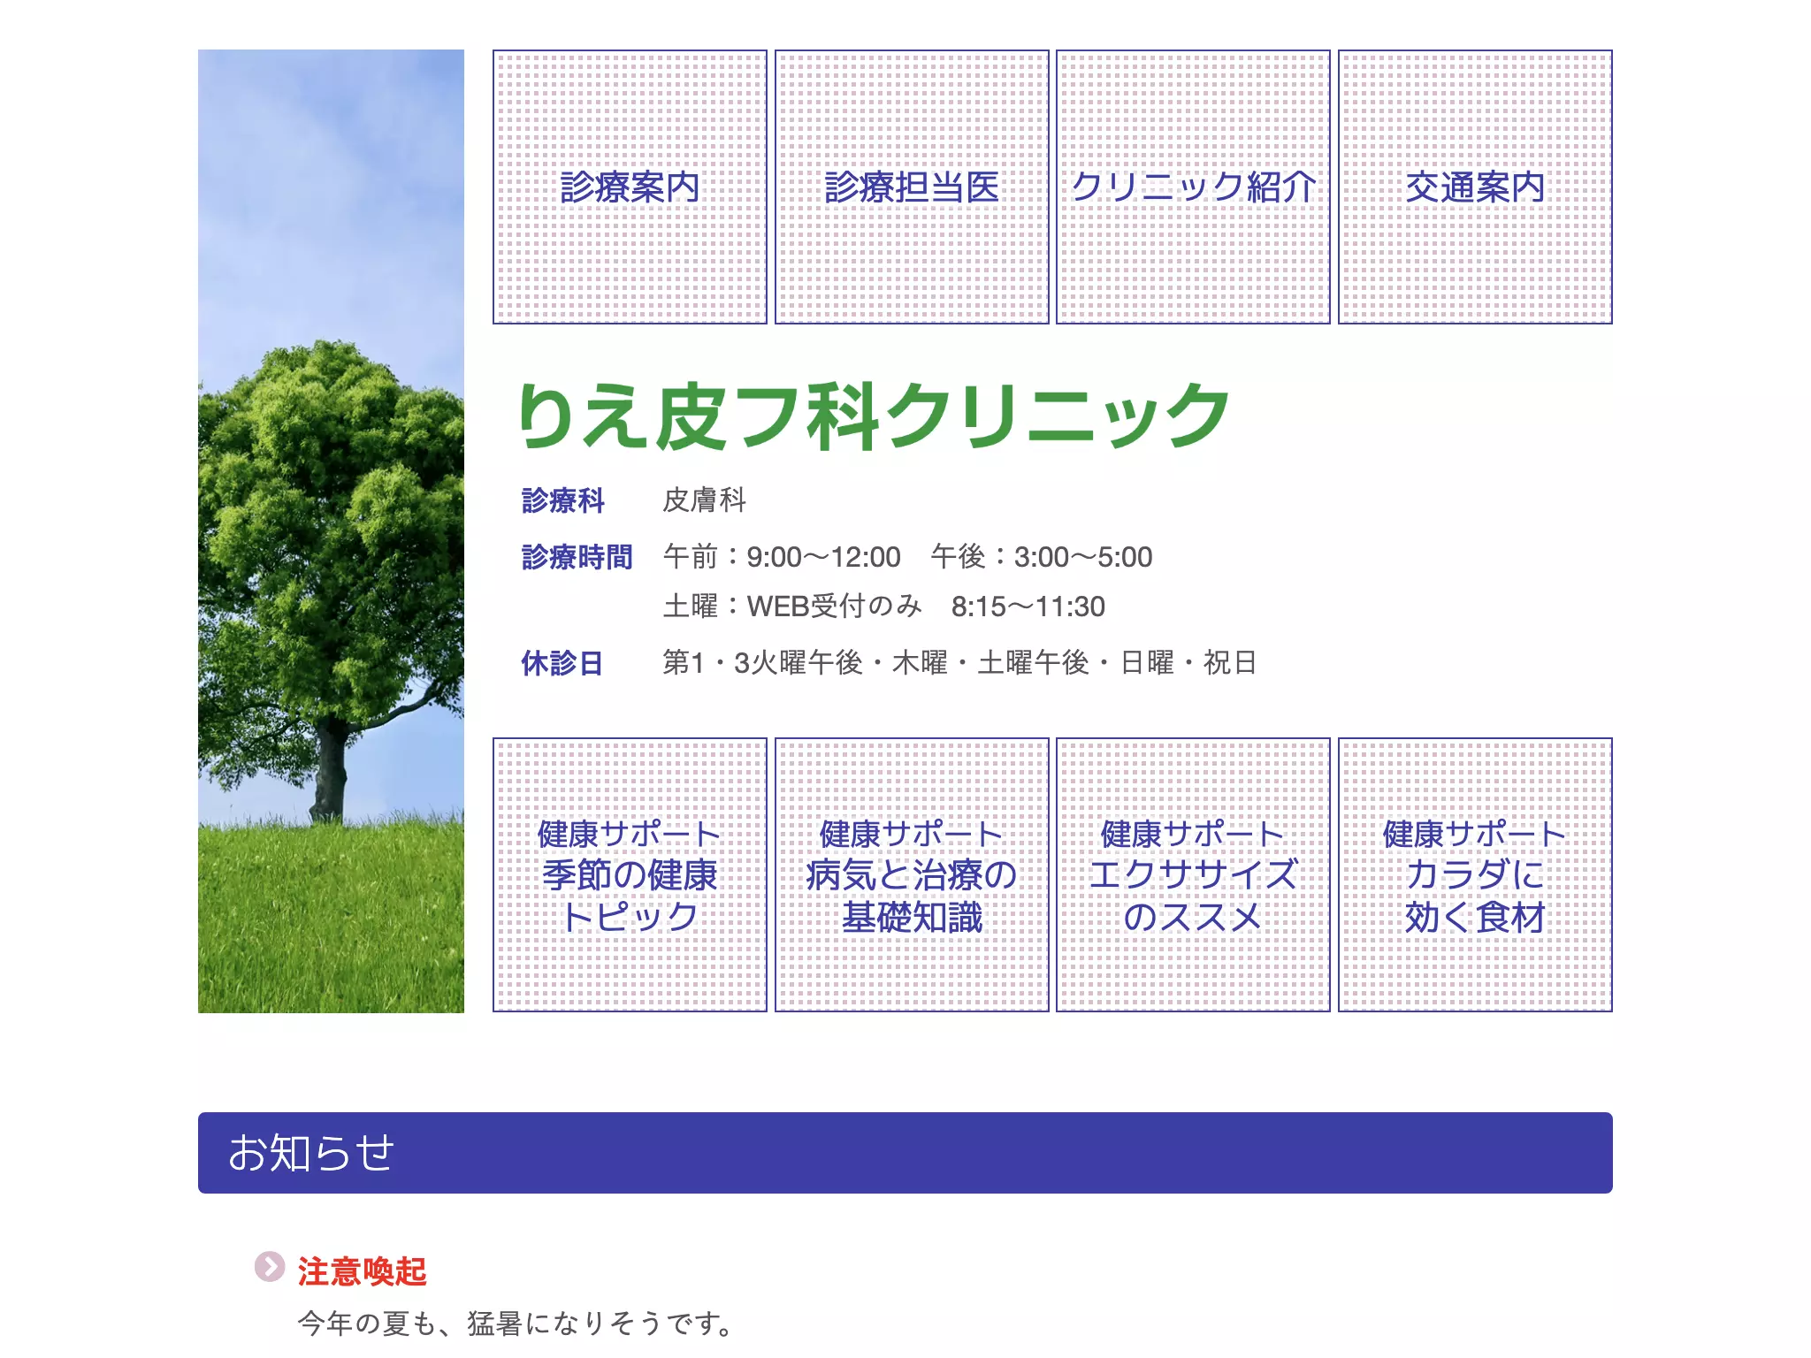Viewport: 1811px width, 1358px height.
Task: Click the 注意喚起 notice heading
Action: (362, 1271)
